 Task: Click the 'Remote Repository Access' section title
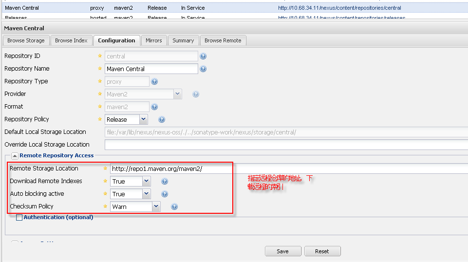56,155
